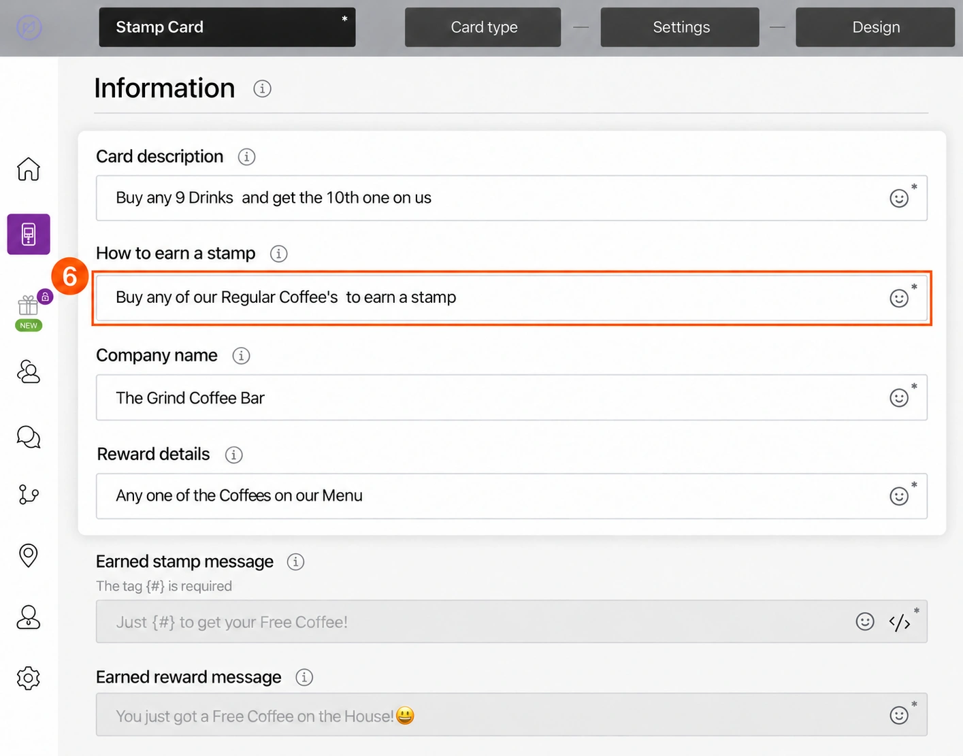The height and width of the screenshot is (756, 963).
Task: Click the How to earn a stamp field
Action: point(512,297)
